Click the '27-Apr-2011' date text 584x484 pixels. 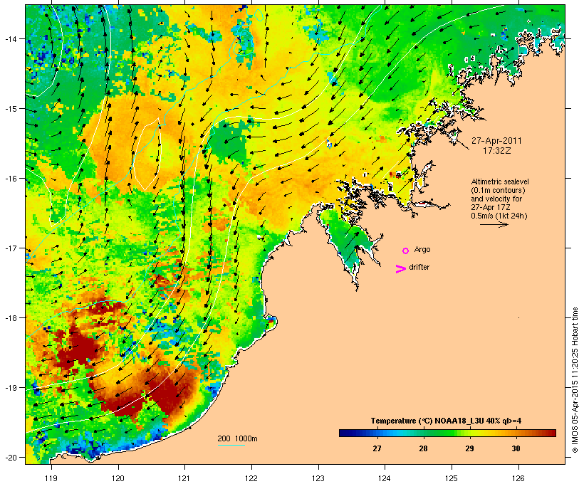click(496, 141)
